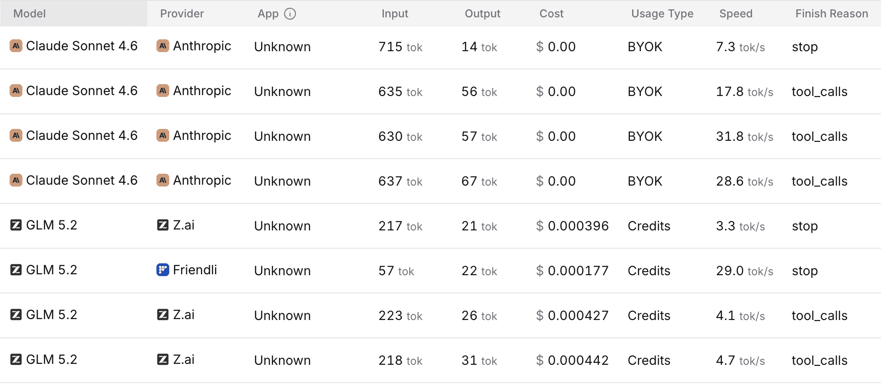Select the 217 tok input cell
881x384 pixels.
[x=400, y=226]
